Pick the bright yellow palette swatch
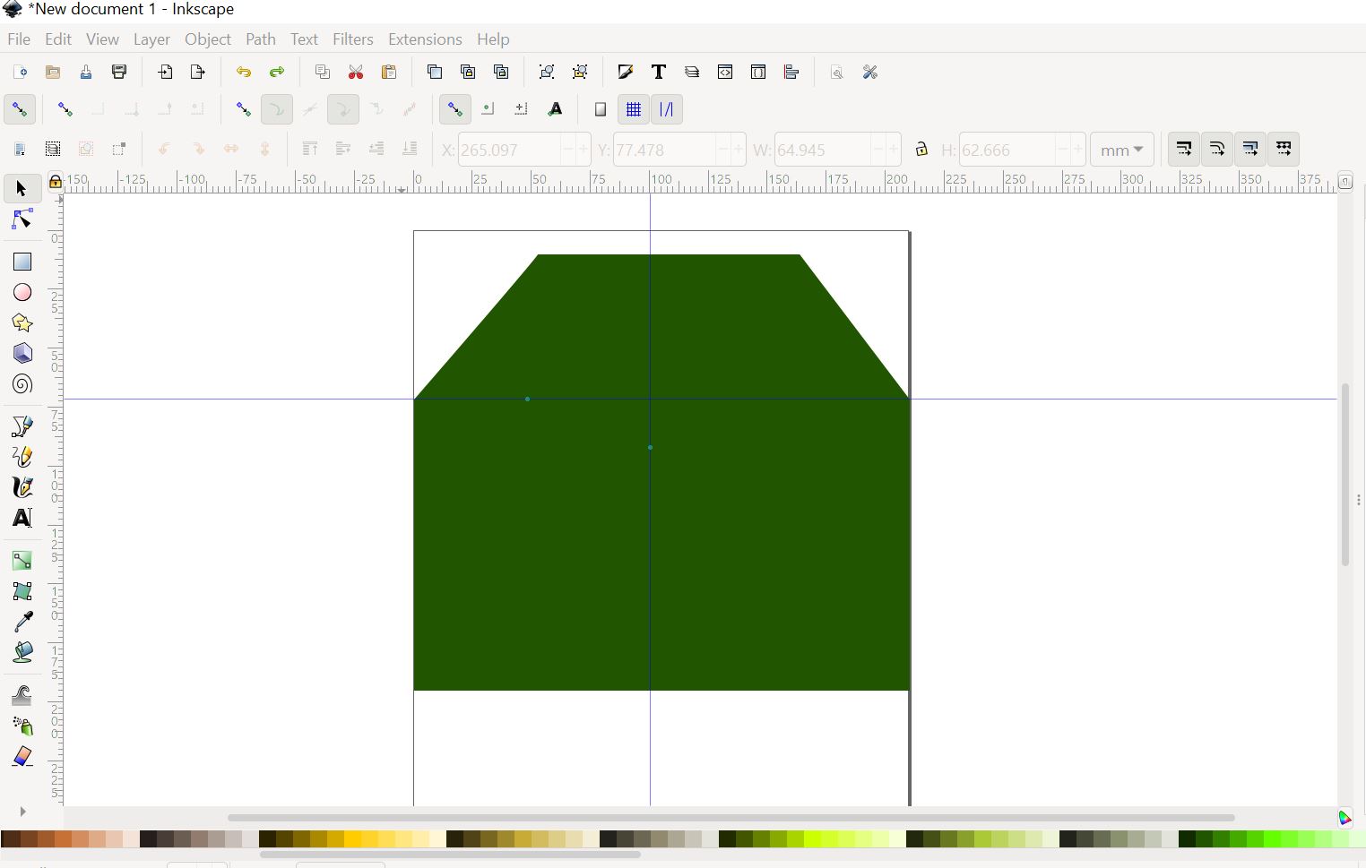 [353, 839]
